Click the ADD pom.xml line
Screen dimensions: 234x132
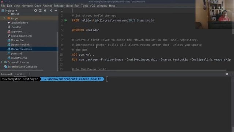coord(83,55)
